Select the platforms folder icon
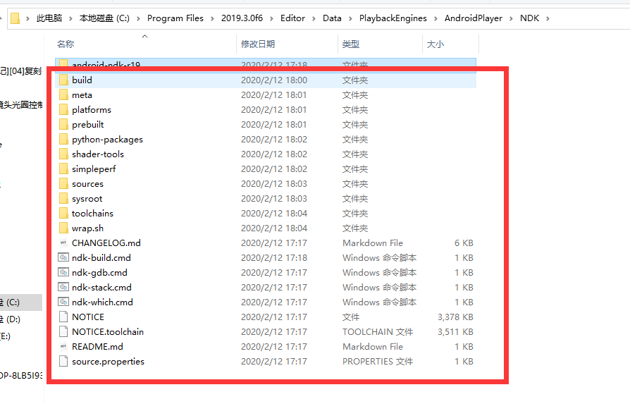Screen dimensions: 630x404 (63, 110)
